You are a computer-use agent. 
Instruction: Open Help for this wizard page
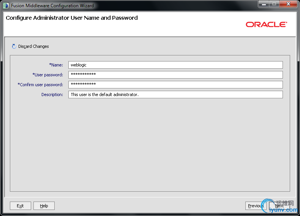44,206
